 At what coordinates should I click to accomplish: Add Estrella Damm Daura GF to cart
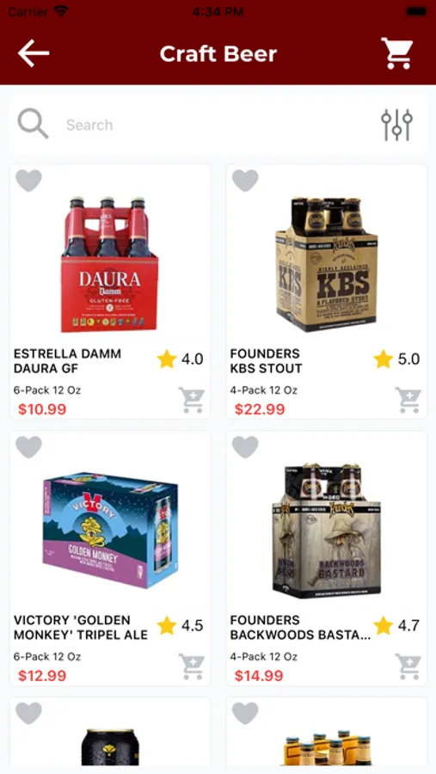(192, 400)
